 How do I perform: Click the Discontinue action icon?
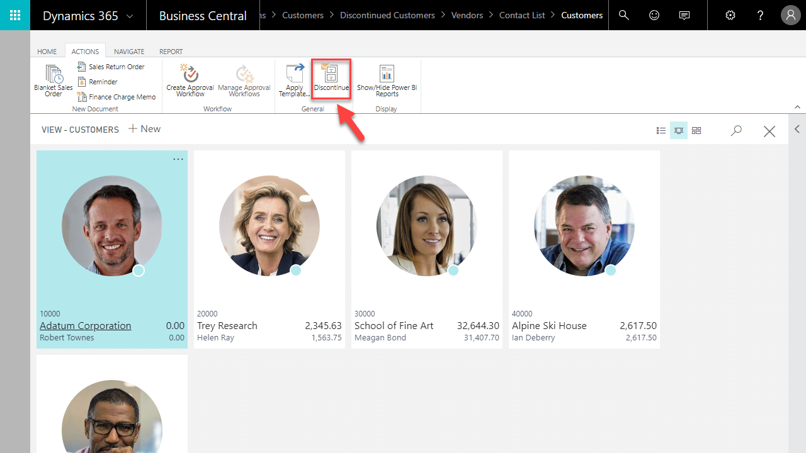pyautogui.click(x=331, y=74)
